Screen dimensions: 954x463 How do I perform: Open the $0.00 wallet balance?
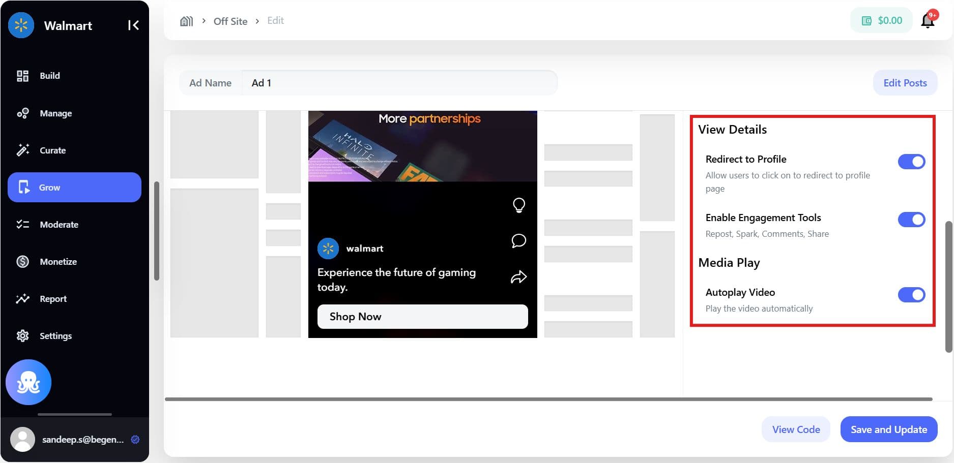[x=882, y=21]
